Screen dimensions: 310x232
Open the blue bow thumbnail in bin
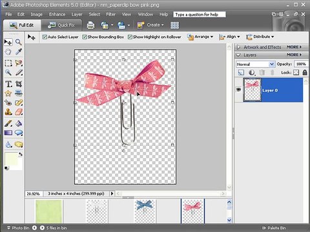coord(145,211)
